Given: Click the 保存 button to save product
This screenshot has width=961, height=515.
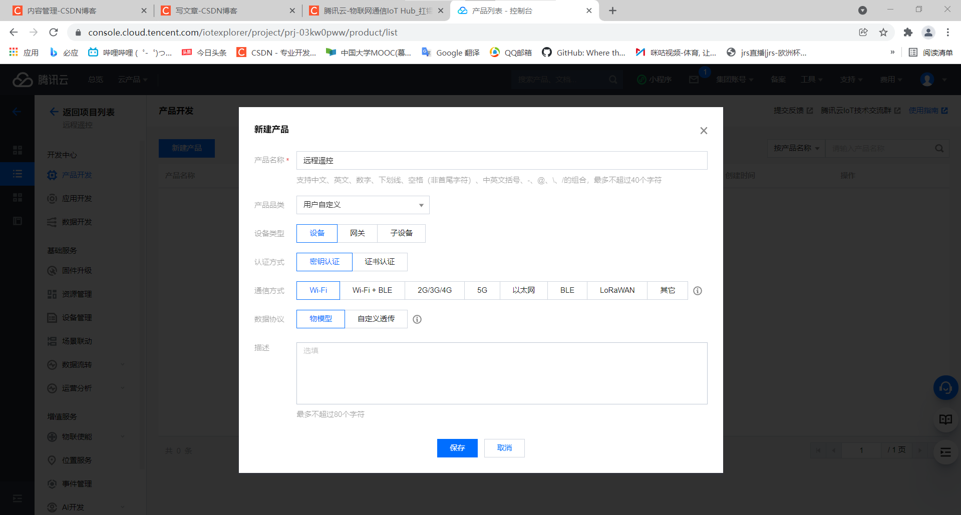Looking at the screenshot, I should 457,448.
